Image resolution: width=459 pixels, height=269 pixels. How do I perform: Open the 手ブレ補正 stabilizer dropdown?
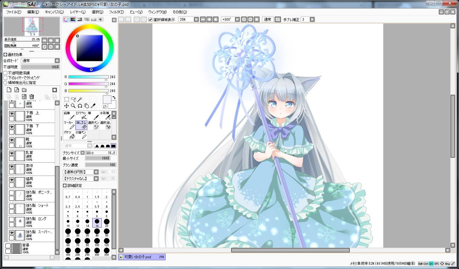coord(312,20)
